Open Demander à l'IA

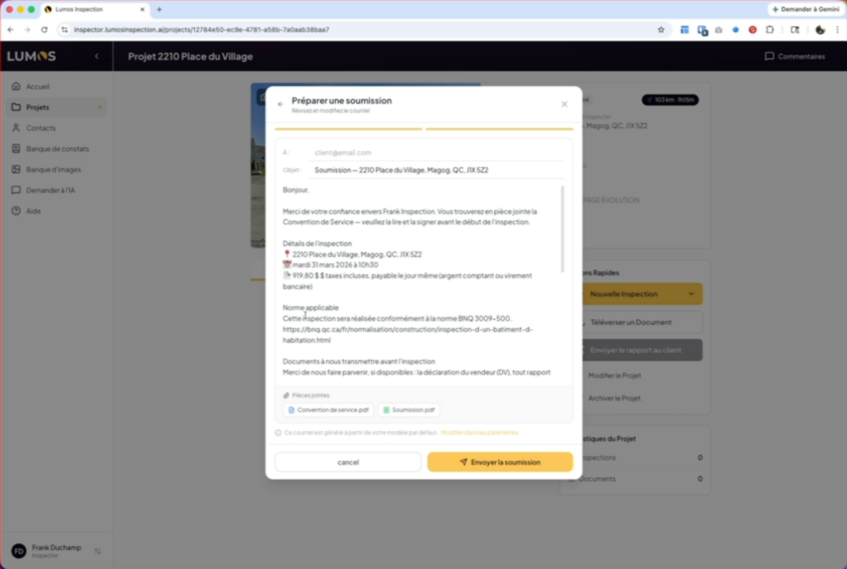coord(57,190)
